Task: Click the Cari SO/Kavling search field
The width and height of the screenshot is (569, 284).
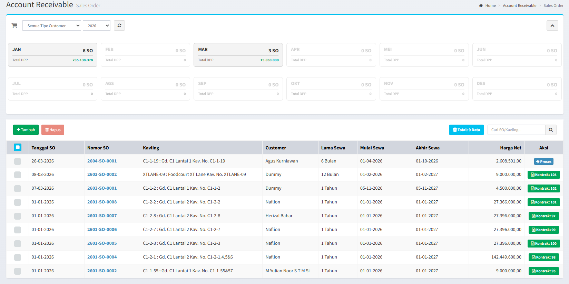Action: 516,130
